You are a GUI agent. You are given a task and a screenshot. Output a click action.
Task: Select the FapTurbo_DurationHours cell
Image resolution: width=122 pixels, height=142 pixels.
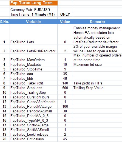(x=33, y=97)
